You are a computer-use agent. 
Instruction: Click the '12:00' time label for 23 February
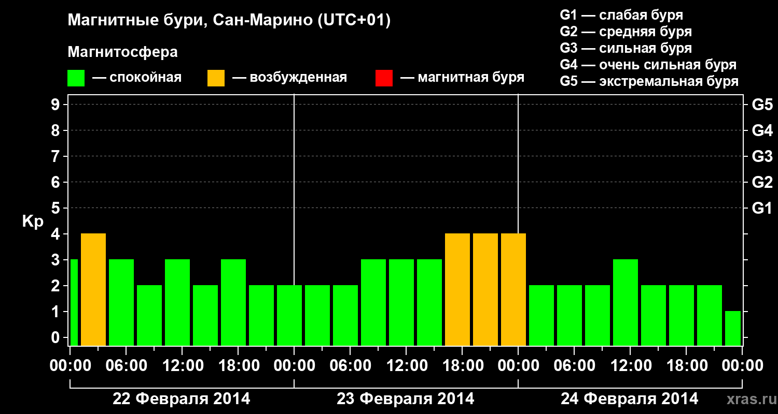point(406,366)
